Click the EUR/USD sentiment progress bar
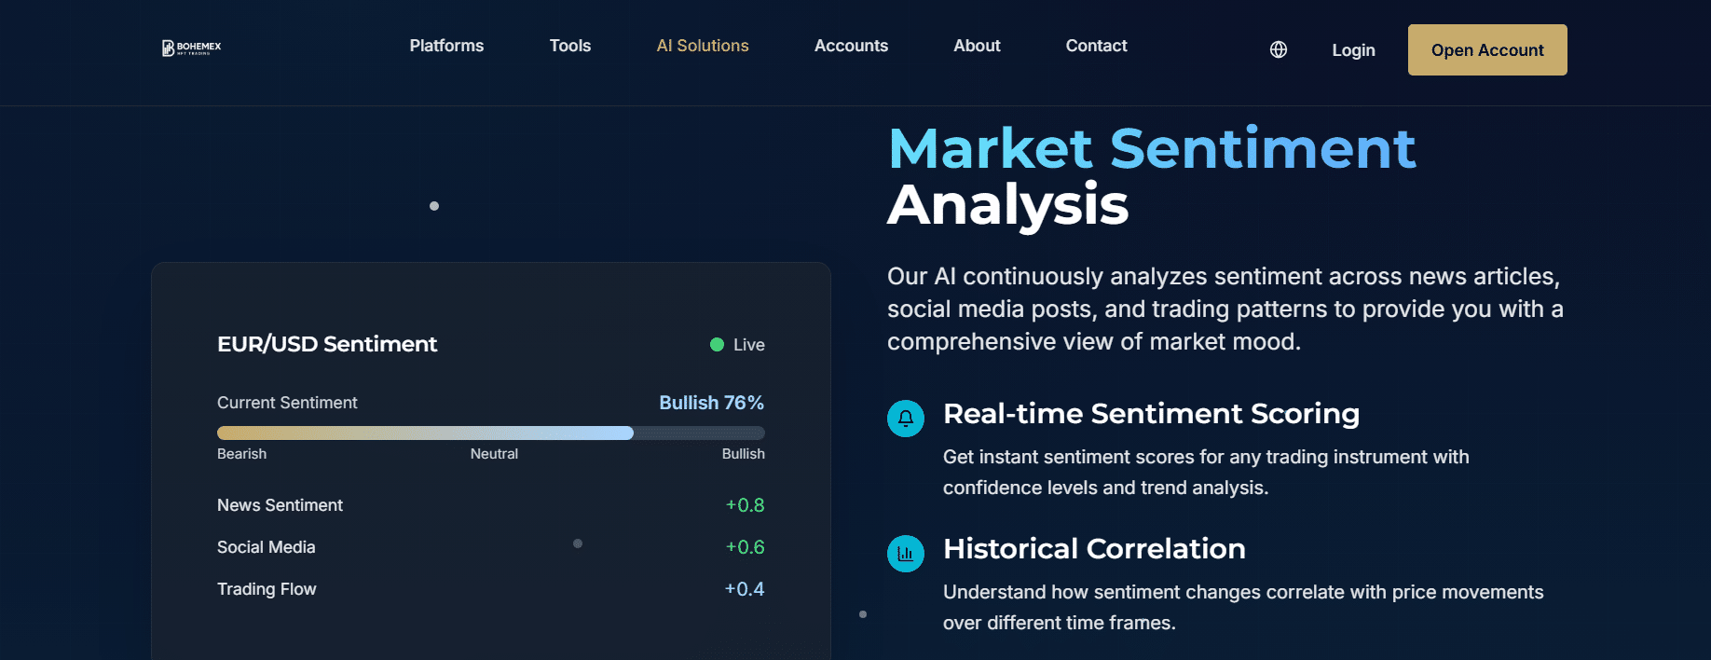Image resolution: width=1711 pixels, height=660 pixels. point(490,433)
